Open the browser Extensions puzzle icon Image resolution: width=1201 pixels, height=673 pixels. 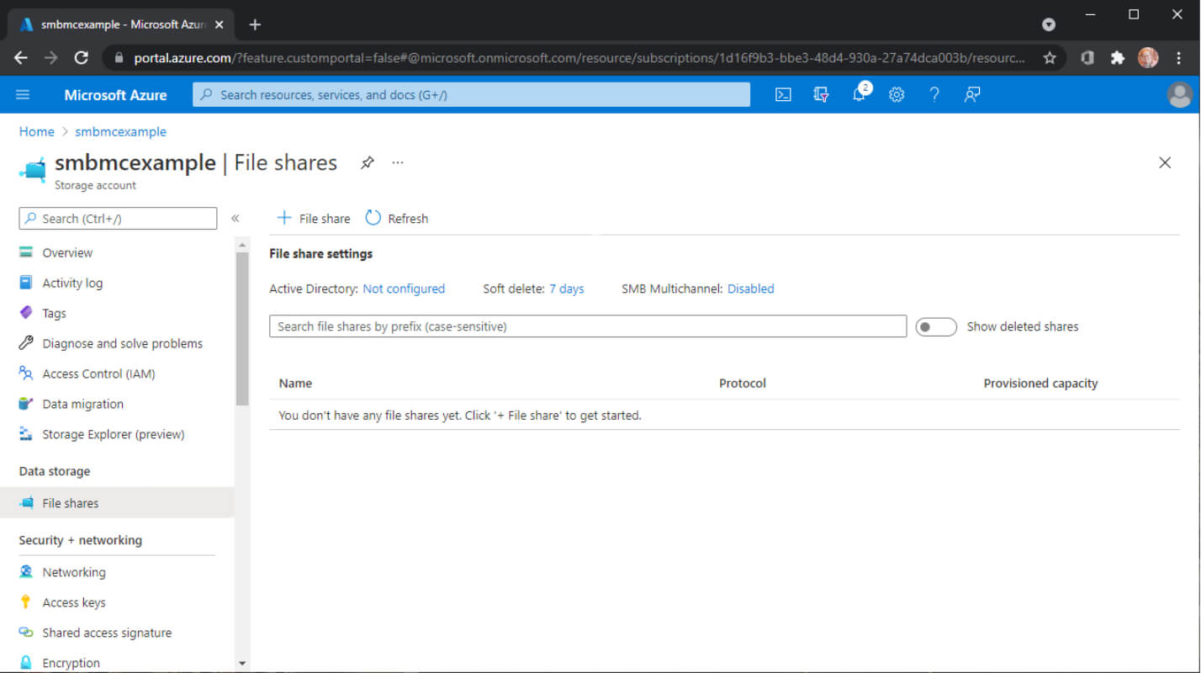pyautogui.click(x=1118, y=58)
